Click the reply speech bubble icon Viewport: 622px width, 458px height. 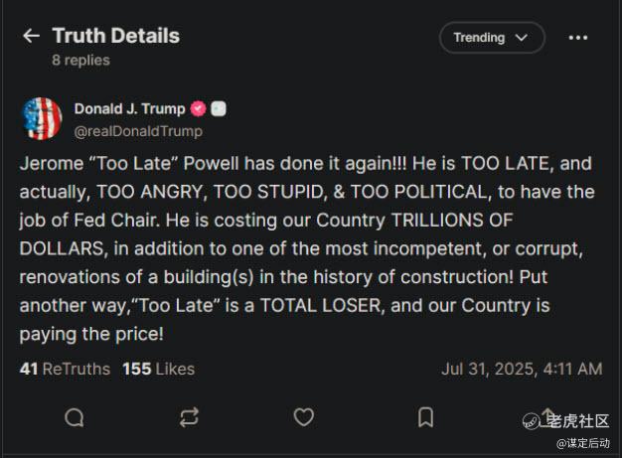75,417
